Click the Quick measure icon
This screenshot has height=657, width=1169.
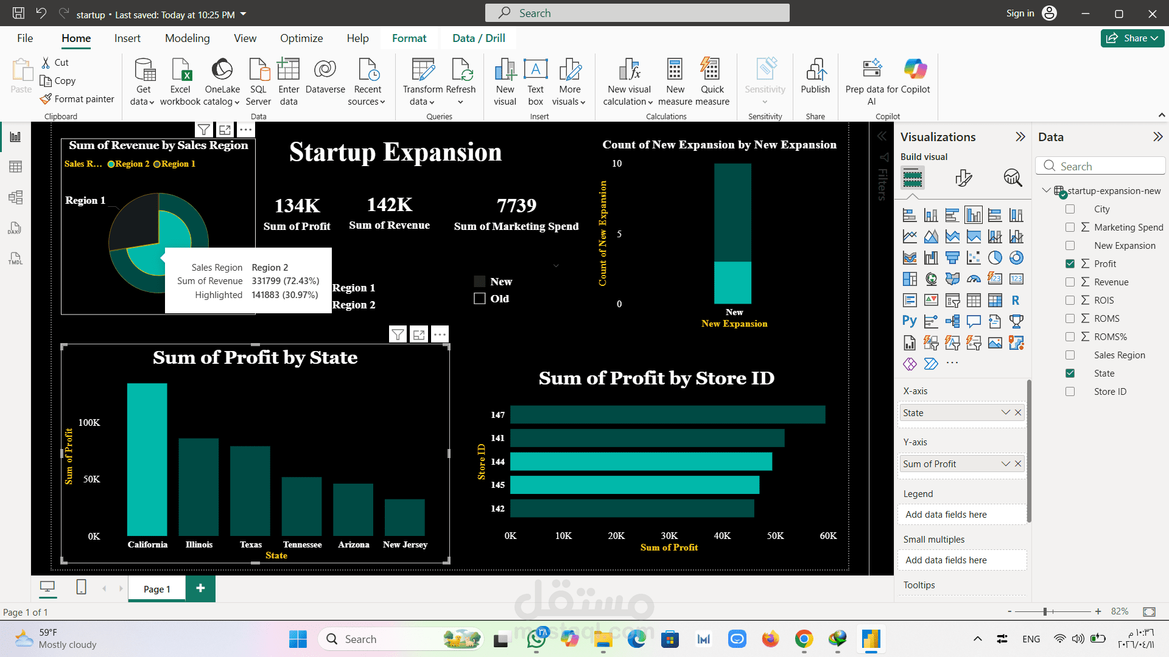tap(711, 70)
